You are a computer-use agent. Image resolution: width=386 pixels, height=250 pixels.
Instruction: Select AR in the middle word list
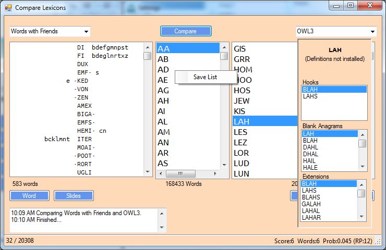[188, 153]
